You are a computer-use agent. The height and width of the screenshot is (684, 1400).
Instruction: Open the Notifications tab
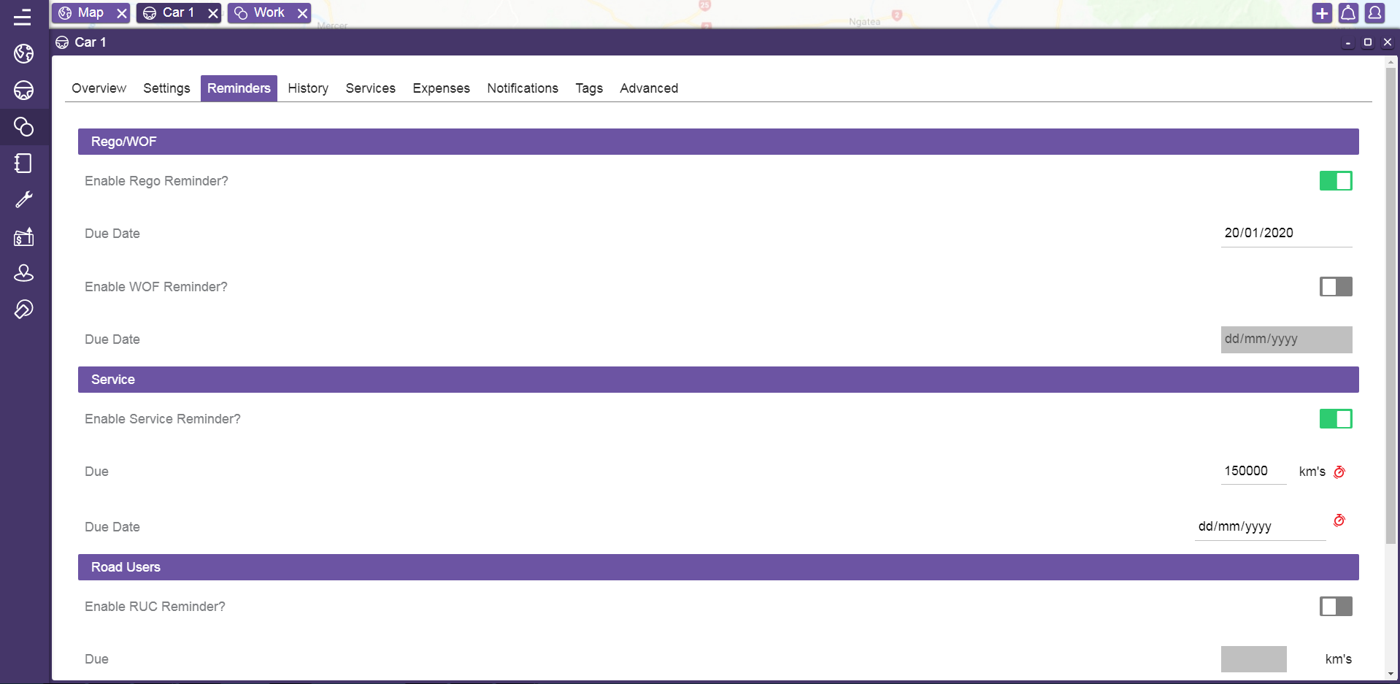pos(523,88)
